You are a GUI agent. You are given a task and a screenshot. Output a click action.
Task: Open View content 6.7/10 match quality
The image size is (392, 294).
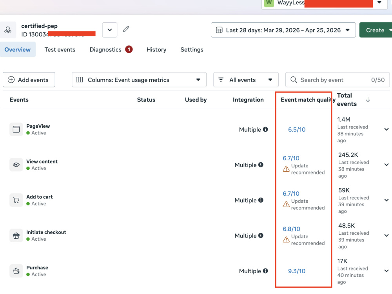291,158
